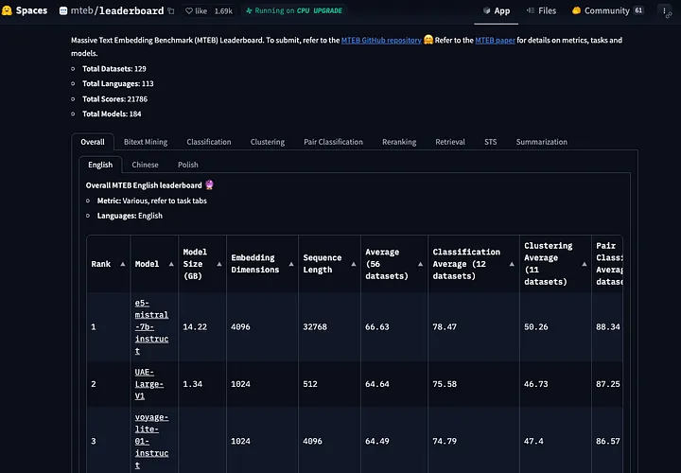Click the heart like icon
681x473 pixels.
click(x=190, y=11)
